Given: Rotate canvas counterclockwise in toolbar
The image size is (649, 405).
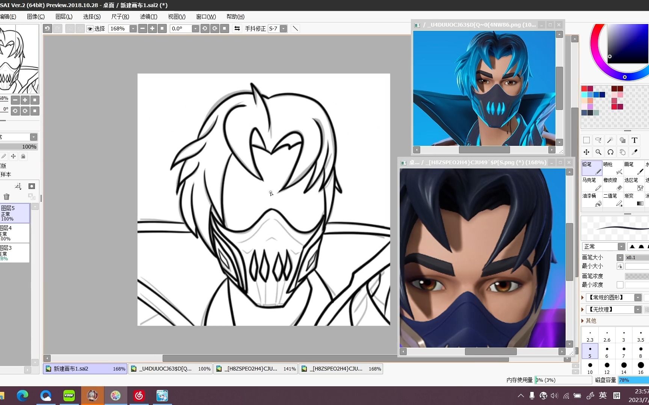Looking at the screenshot, I should click(x=205, y=28).
